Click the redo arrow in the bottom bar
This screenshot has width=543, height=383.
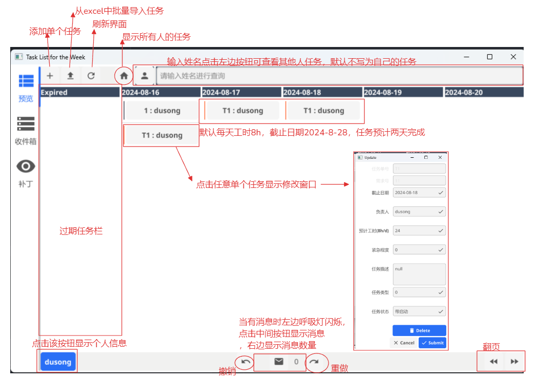[314, 362]
